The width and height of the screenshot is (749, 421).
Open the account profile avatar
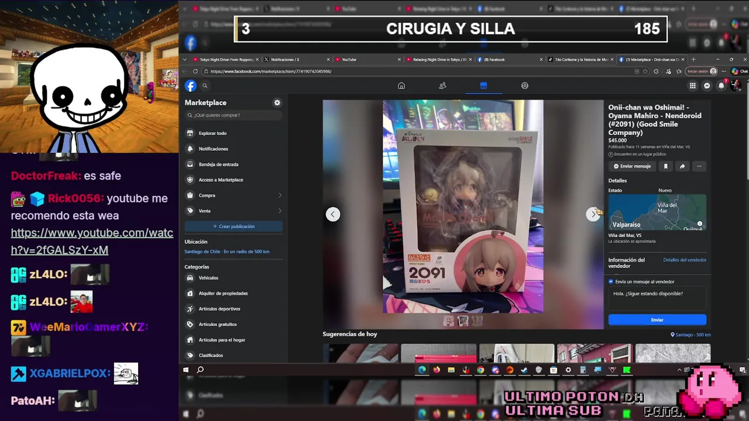click(736, 86)
